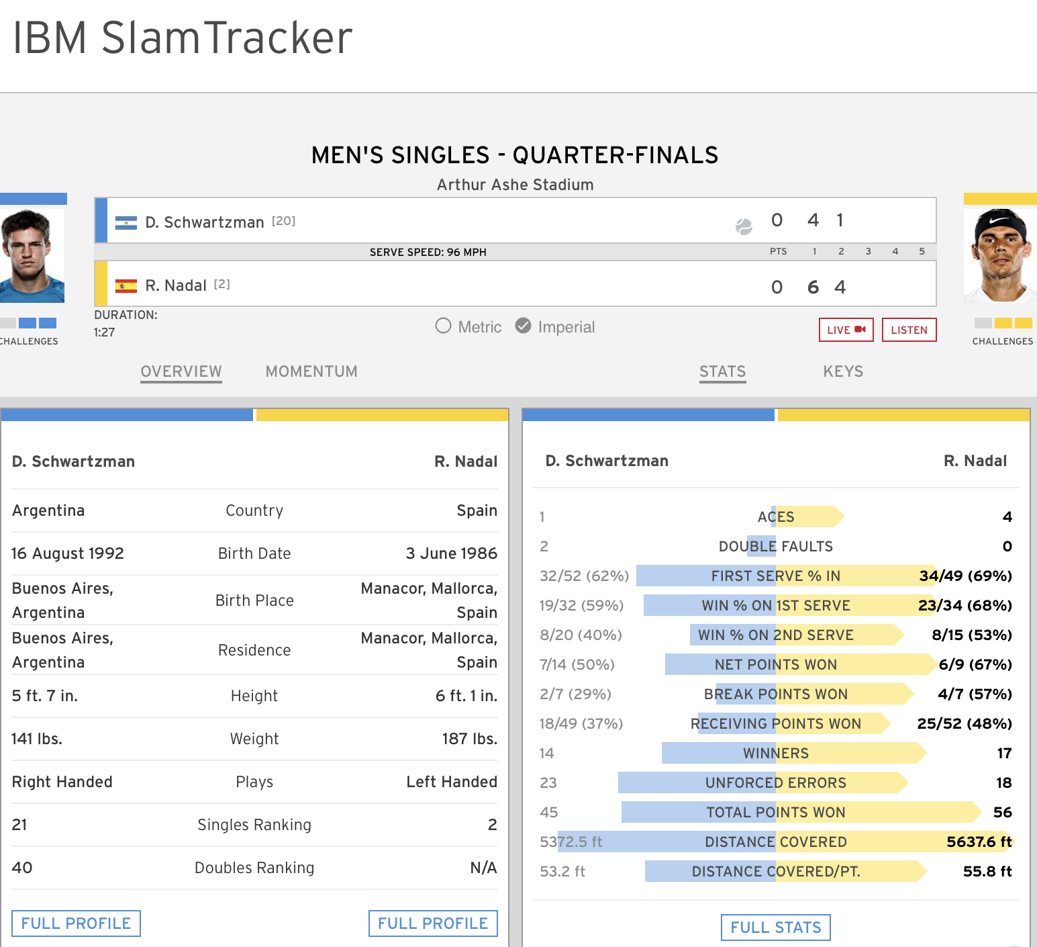Select the Metric units radio button
This screenshot has width=1037, height=947.
click(443, 326)
